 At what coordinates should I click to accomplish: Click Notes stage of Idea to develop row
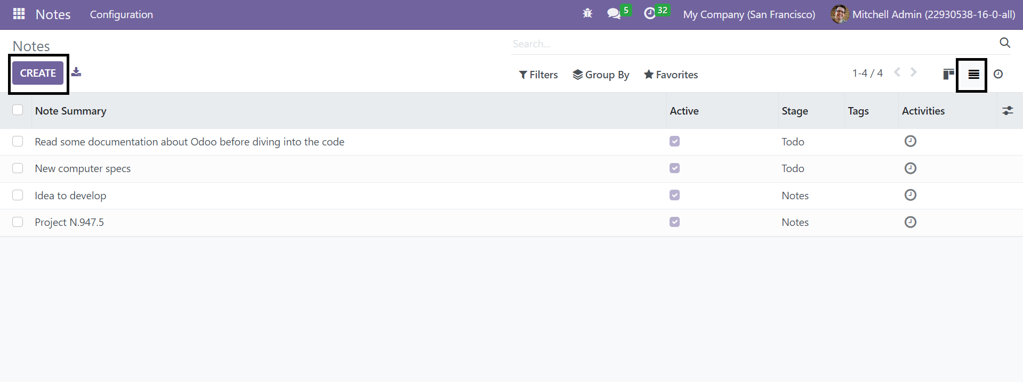[x=795, y=196]
